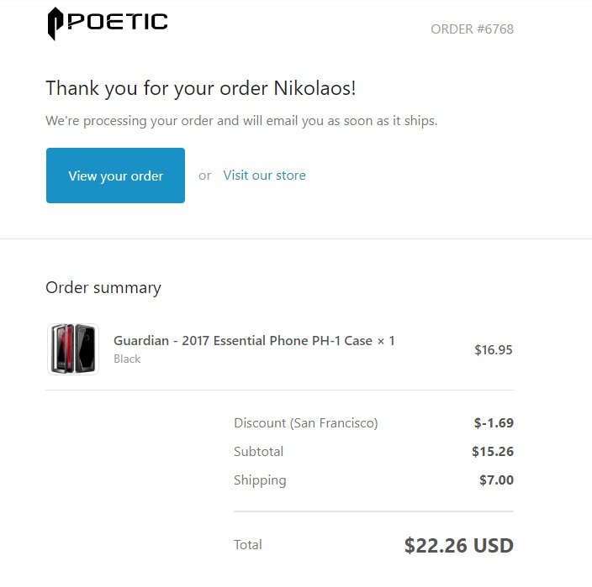This screenshot has width=592, height=587.
Task: Click the Order summary heading
Action: click(103, 288)
